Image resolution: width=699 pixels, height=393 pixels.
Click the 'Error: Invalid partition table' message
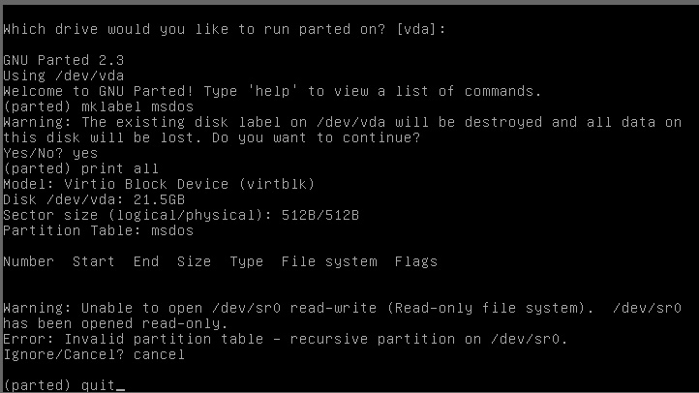click(286, 339)
